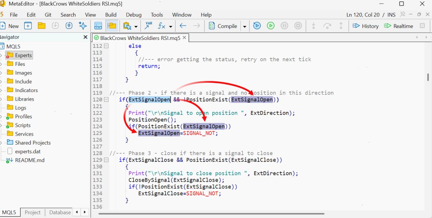Click the clipboard with cursor icon
This screenshot has width=432, height=218.
coord(127,26)
